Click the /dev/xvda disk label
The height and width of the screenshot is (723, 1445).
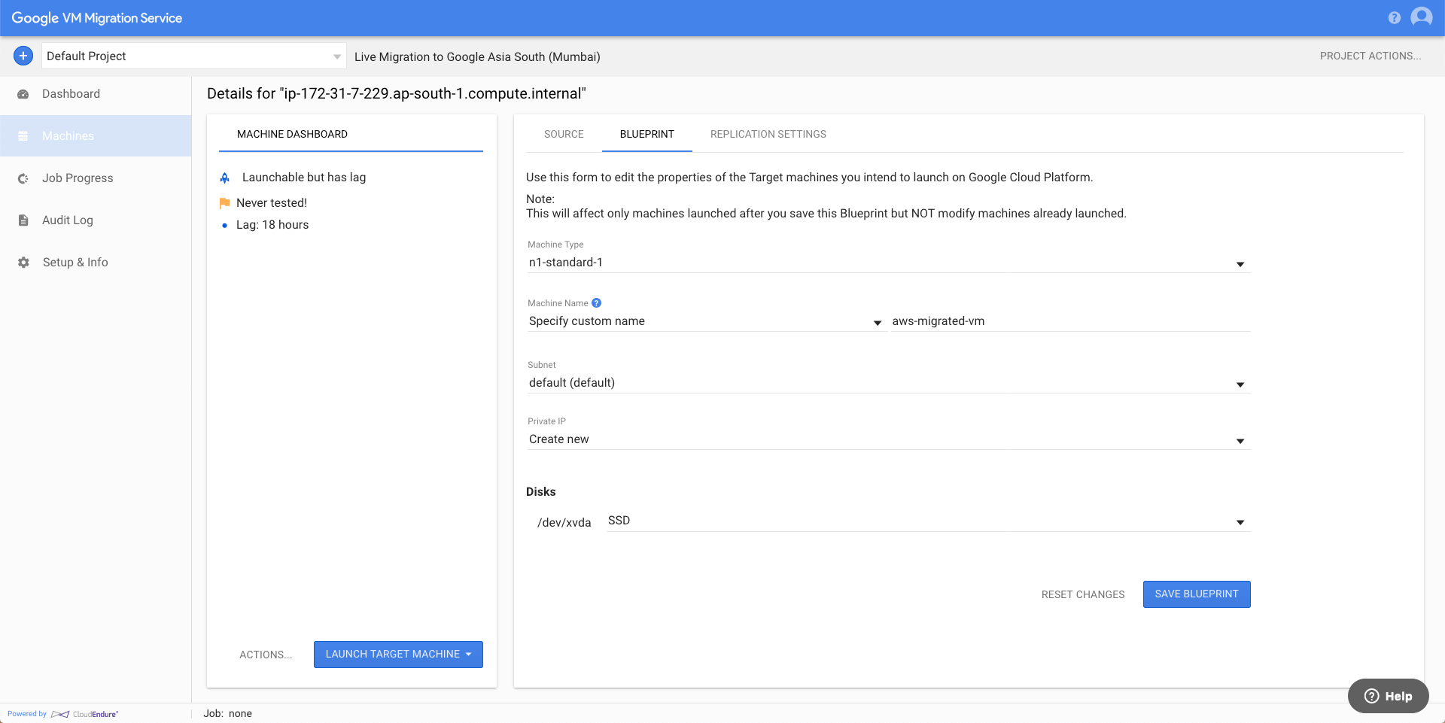coord(564,523)
